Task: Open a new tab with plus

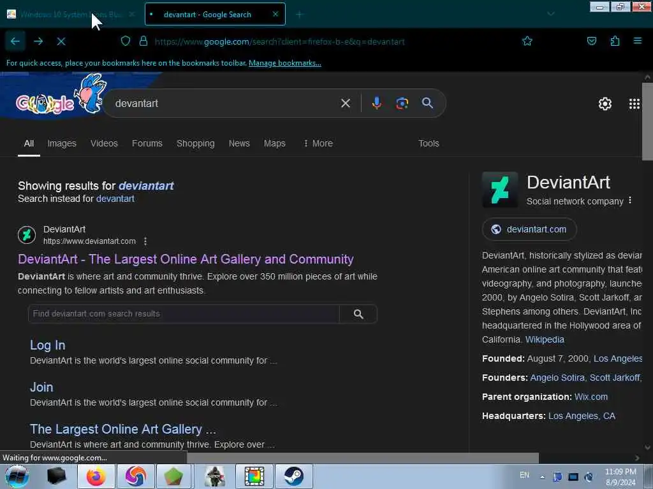Action: 299,15
